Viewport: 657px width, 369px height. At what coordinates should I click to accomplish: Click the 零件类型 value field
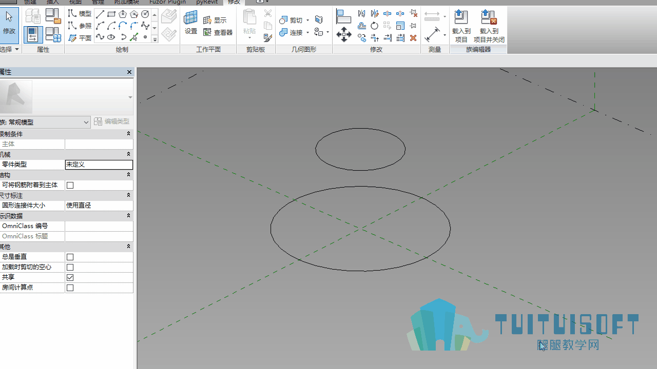[99, 165]
